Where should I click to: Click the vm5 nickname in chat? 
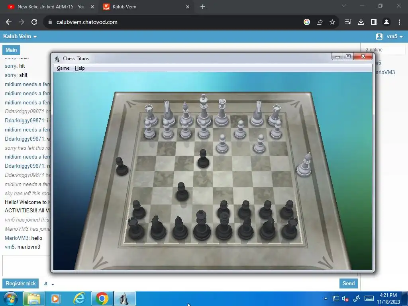tap(10, 247)
